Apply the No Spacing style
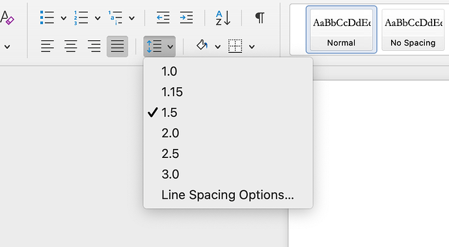This screenshot has height=247, width=449. point(413,29)
